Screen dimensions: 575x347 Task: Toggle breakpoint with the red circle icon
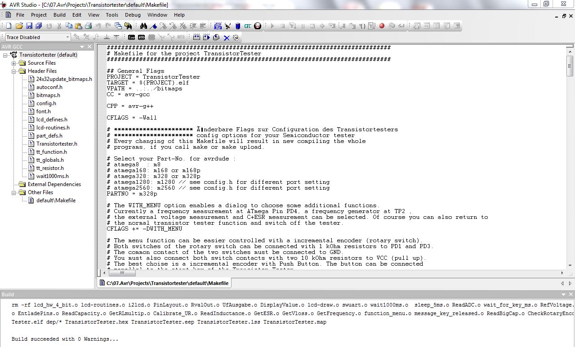(382, 26)
